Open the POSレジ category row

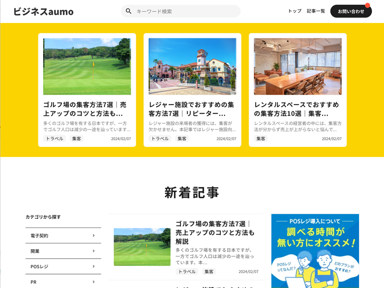63,266
